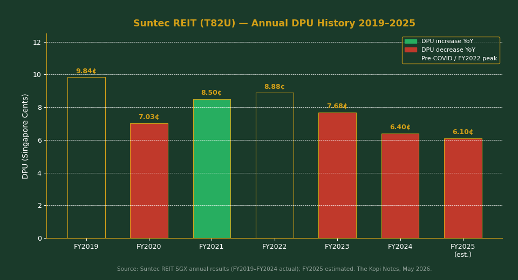Click the red FY2024 bar
Image resolution: width=518 pixels, height=280 pixels.
click(x=400, y=186)
